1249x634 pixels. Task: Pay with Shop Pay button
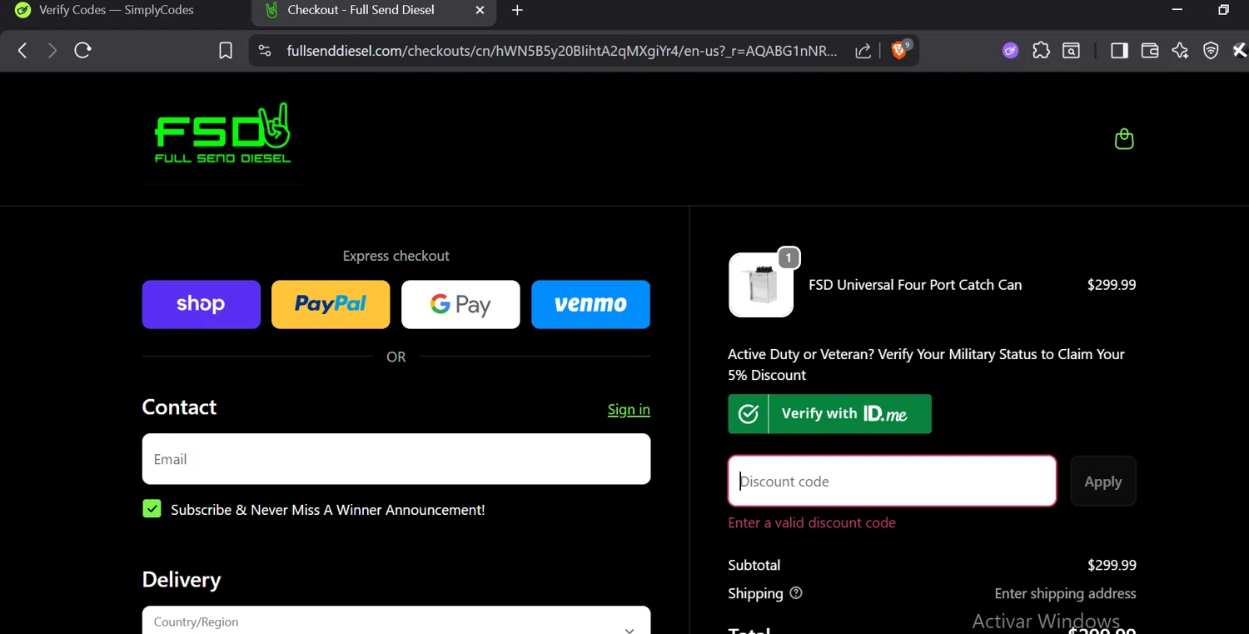pos(202,304)
